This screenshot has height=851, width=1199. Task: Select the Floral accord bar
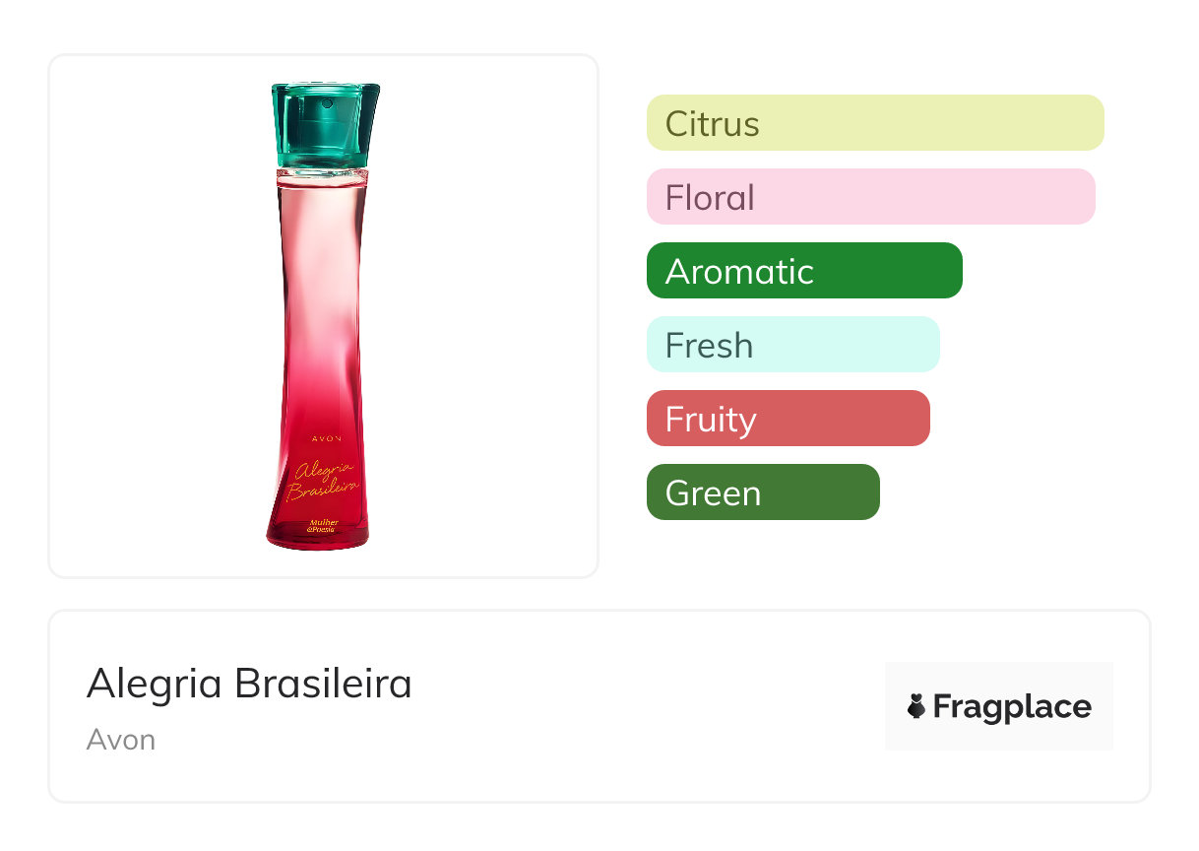[x=870, y=197]
